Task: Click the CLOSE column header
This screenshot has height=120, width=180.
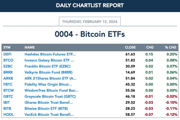Action: pos(130,47)
